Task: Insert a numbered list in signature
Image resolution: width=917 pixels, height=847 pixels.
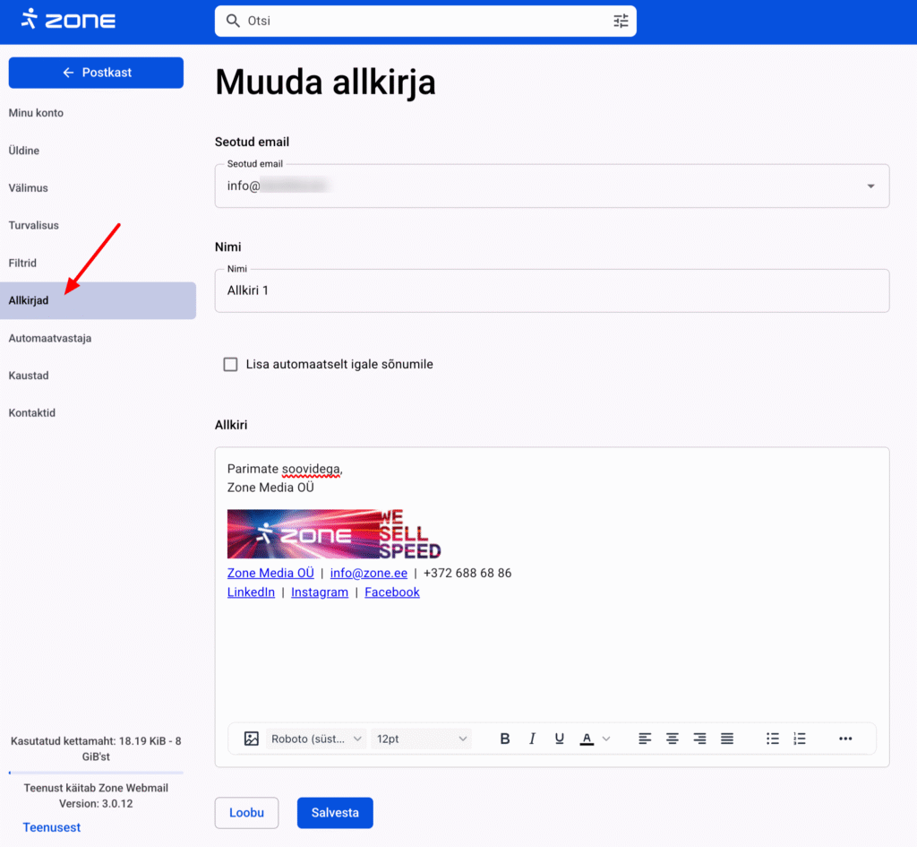Action: click(800, 739)
